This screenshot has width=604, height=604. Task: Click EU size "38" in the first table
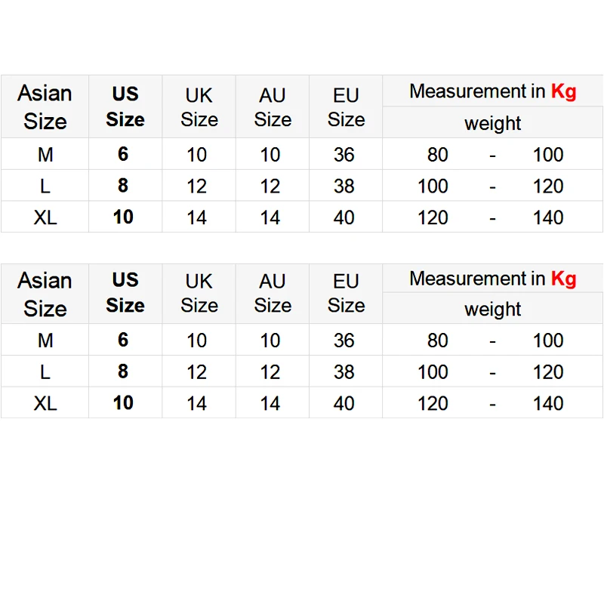[344, 186]
